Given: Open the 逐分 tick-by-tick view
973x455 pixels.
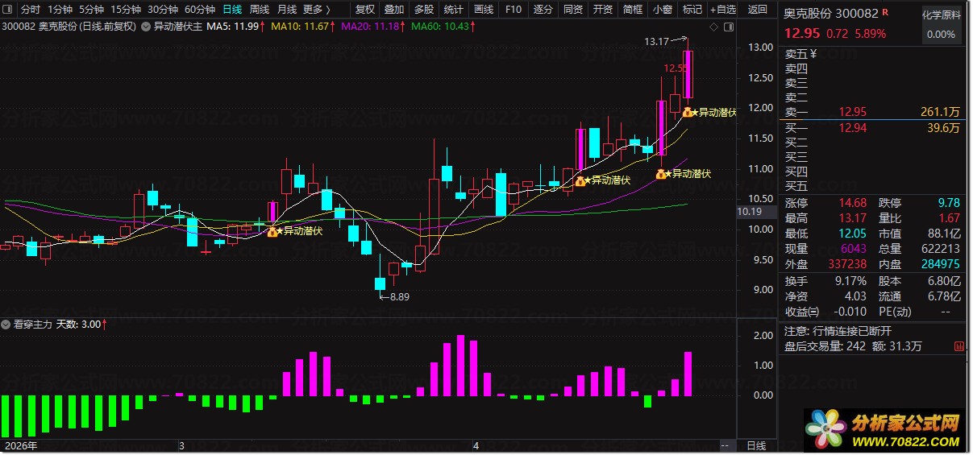Looking at the screenshot, I should pyautogui.click(x=543, y=10).
